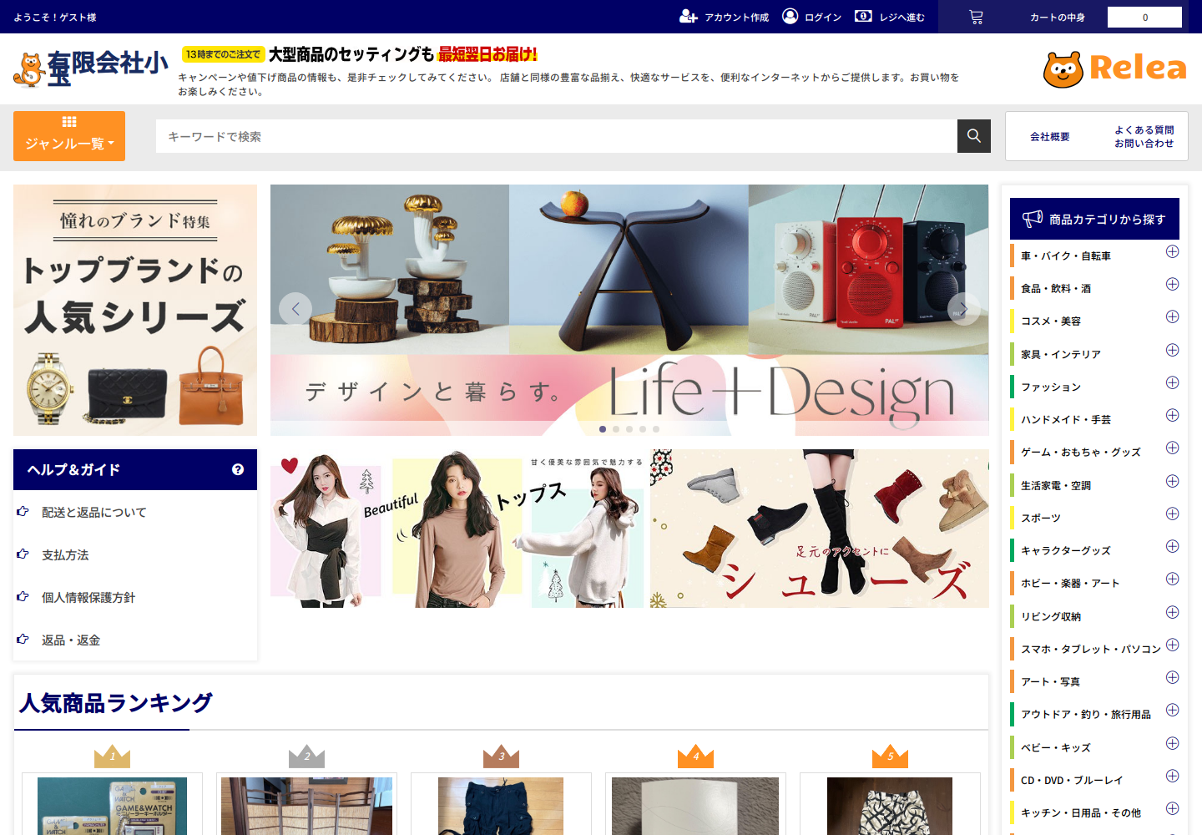Click megaphone icon in category header
Screen dimensions: 1202x835
[x=1033, y=219]
